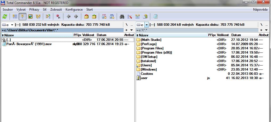Click the pack files icon
This screenshot has height=122, width=271.
tap(86, 16)
